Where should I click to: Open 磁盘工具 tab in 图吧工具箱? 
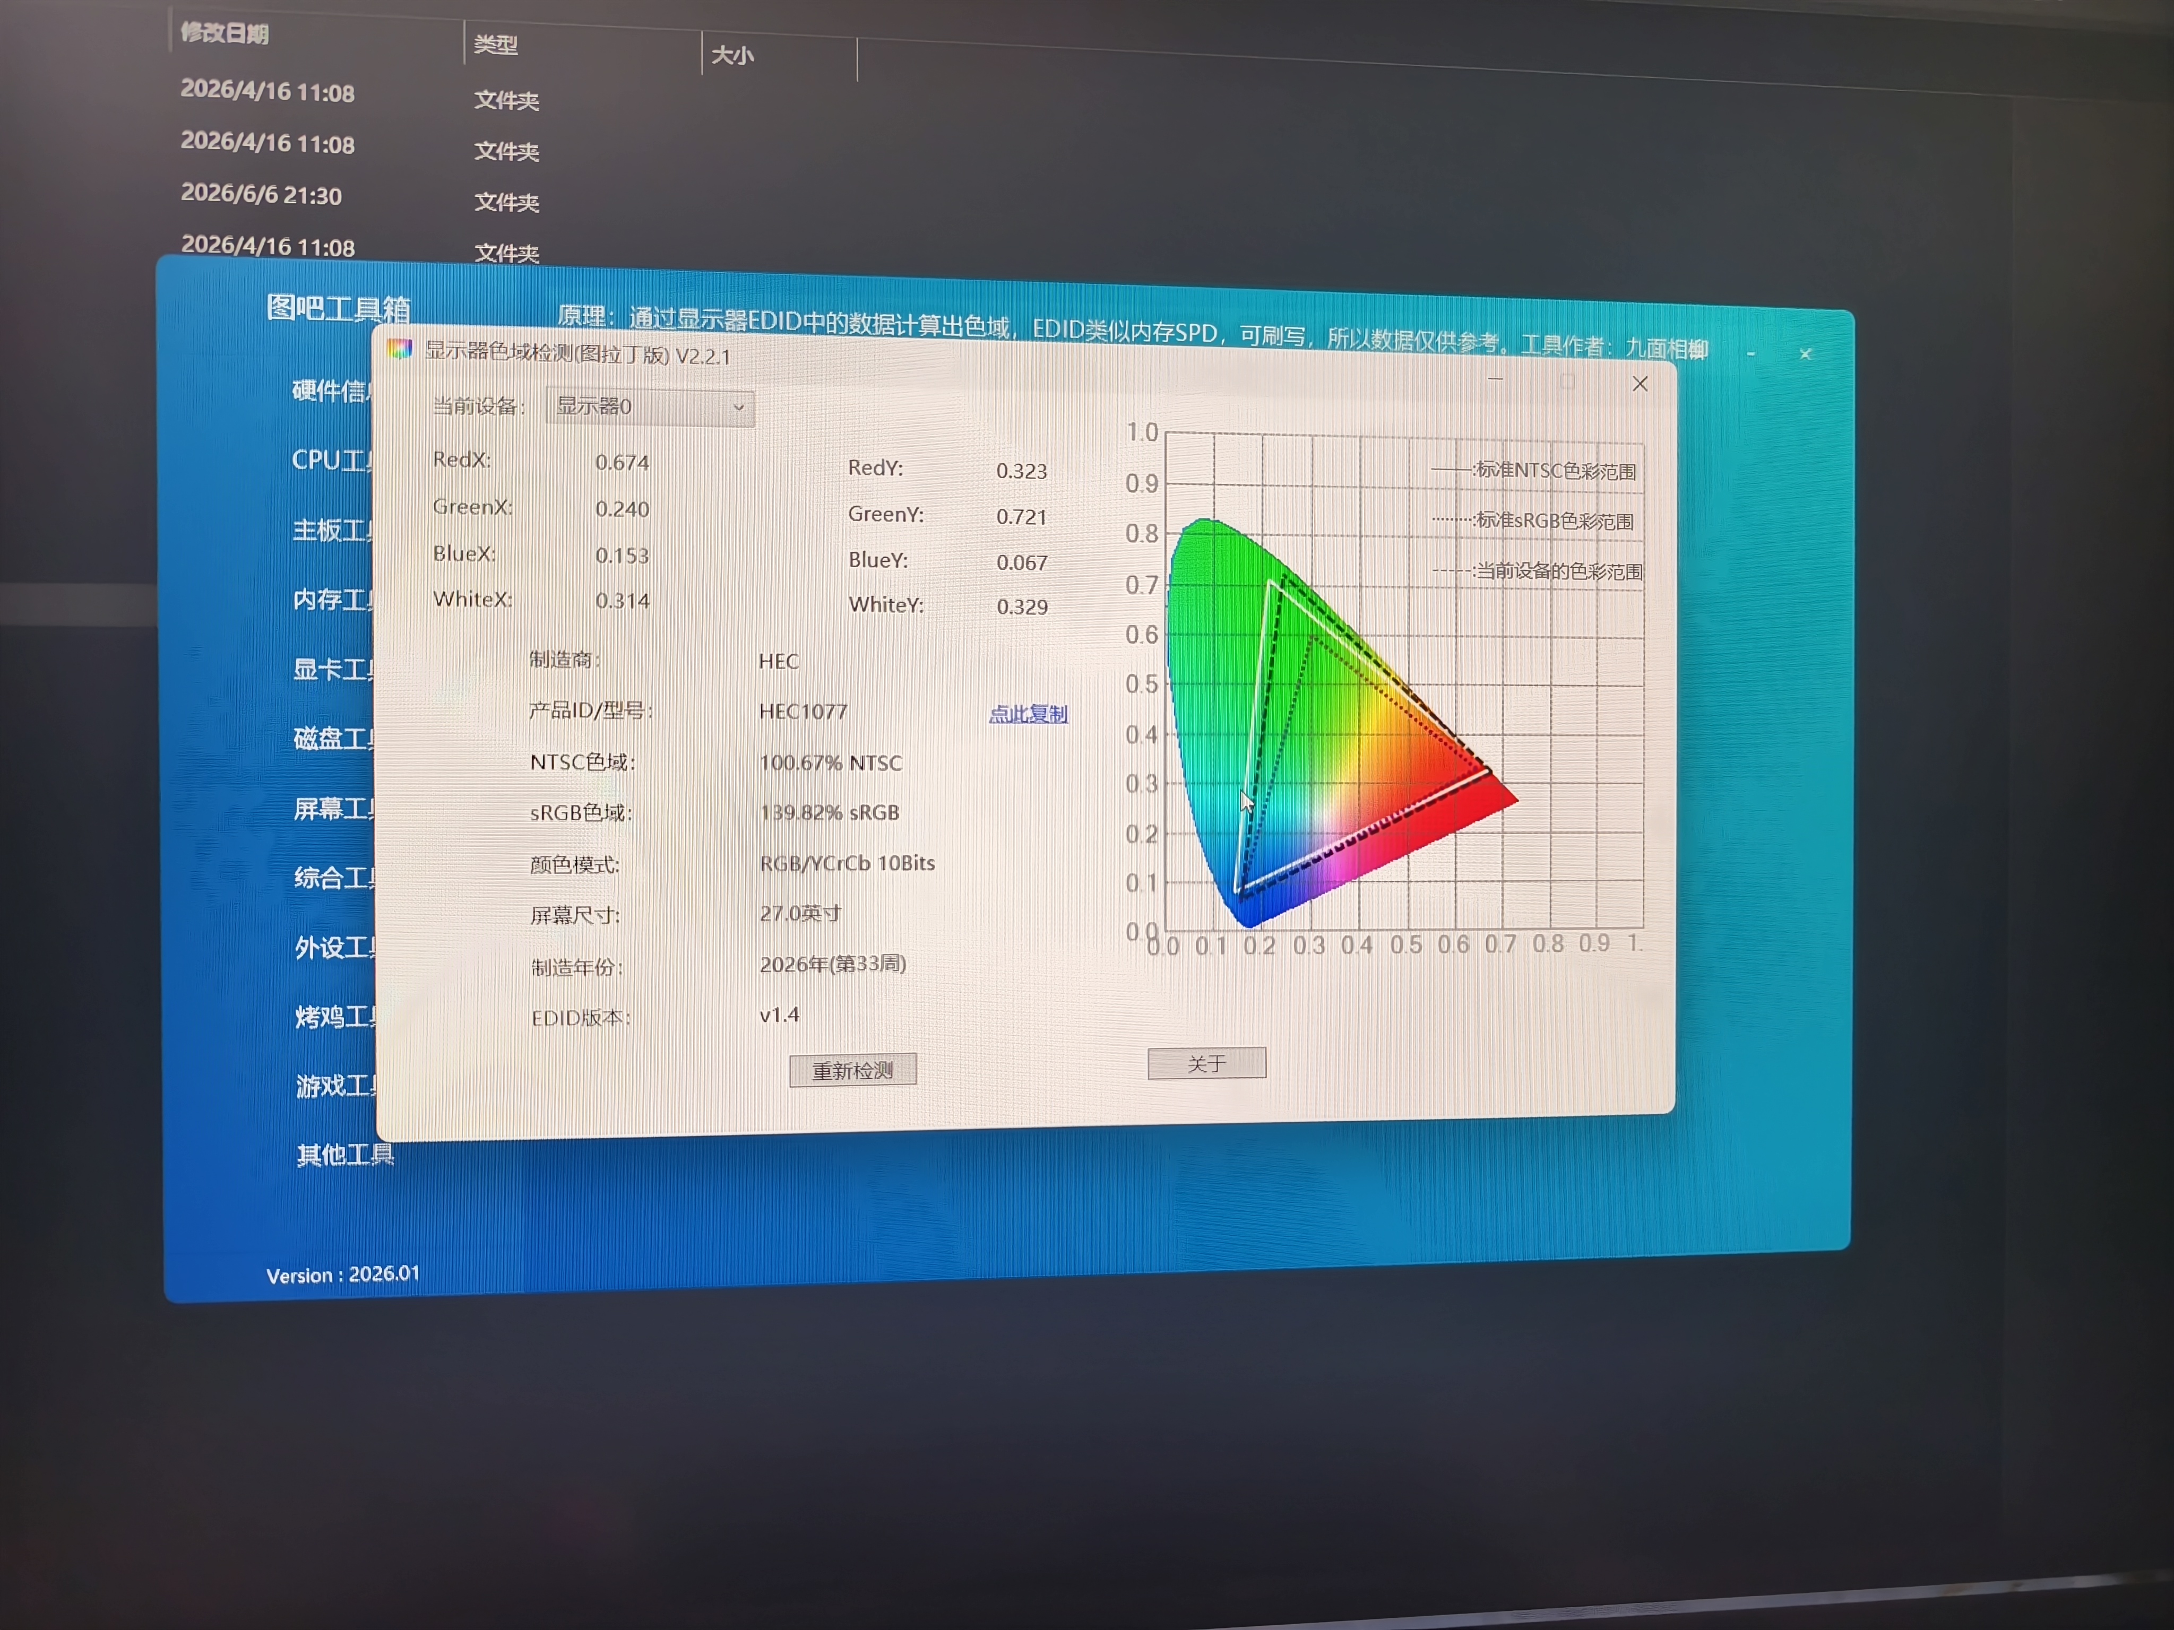(x=334, y=738)
